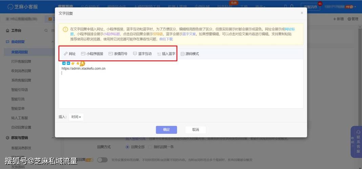Go to 智能引导语
This screenshot has height=169, width=362.
[20, 90]
